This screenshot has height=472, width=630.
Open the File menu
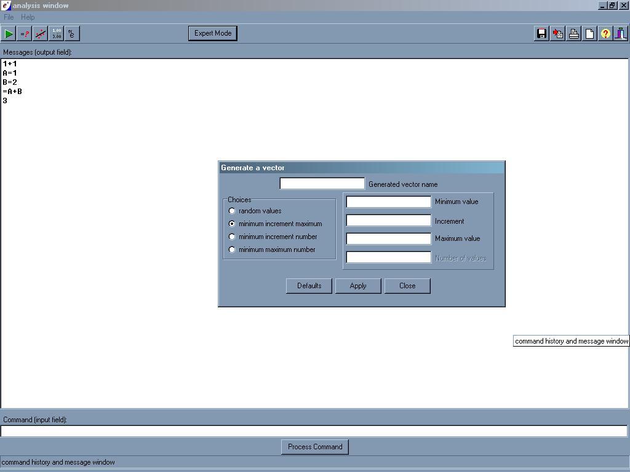point(9,17)
